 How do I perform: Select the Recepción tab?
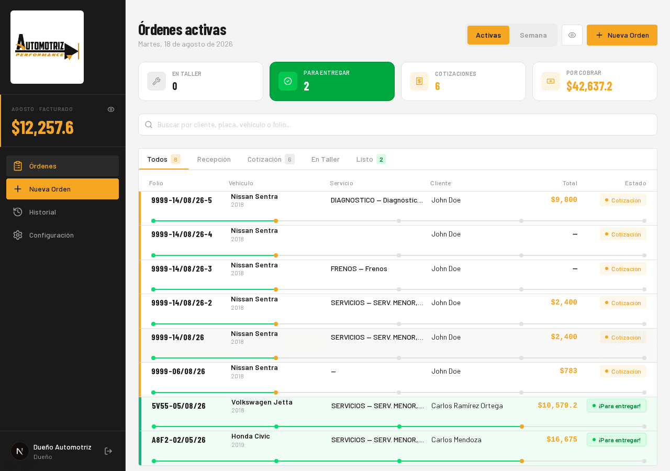pyautogui.click(x=214, y=159)
